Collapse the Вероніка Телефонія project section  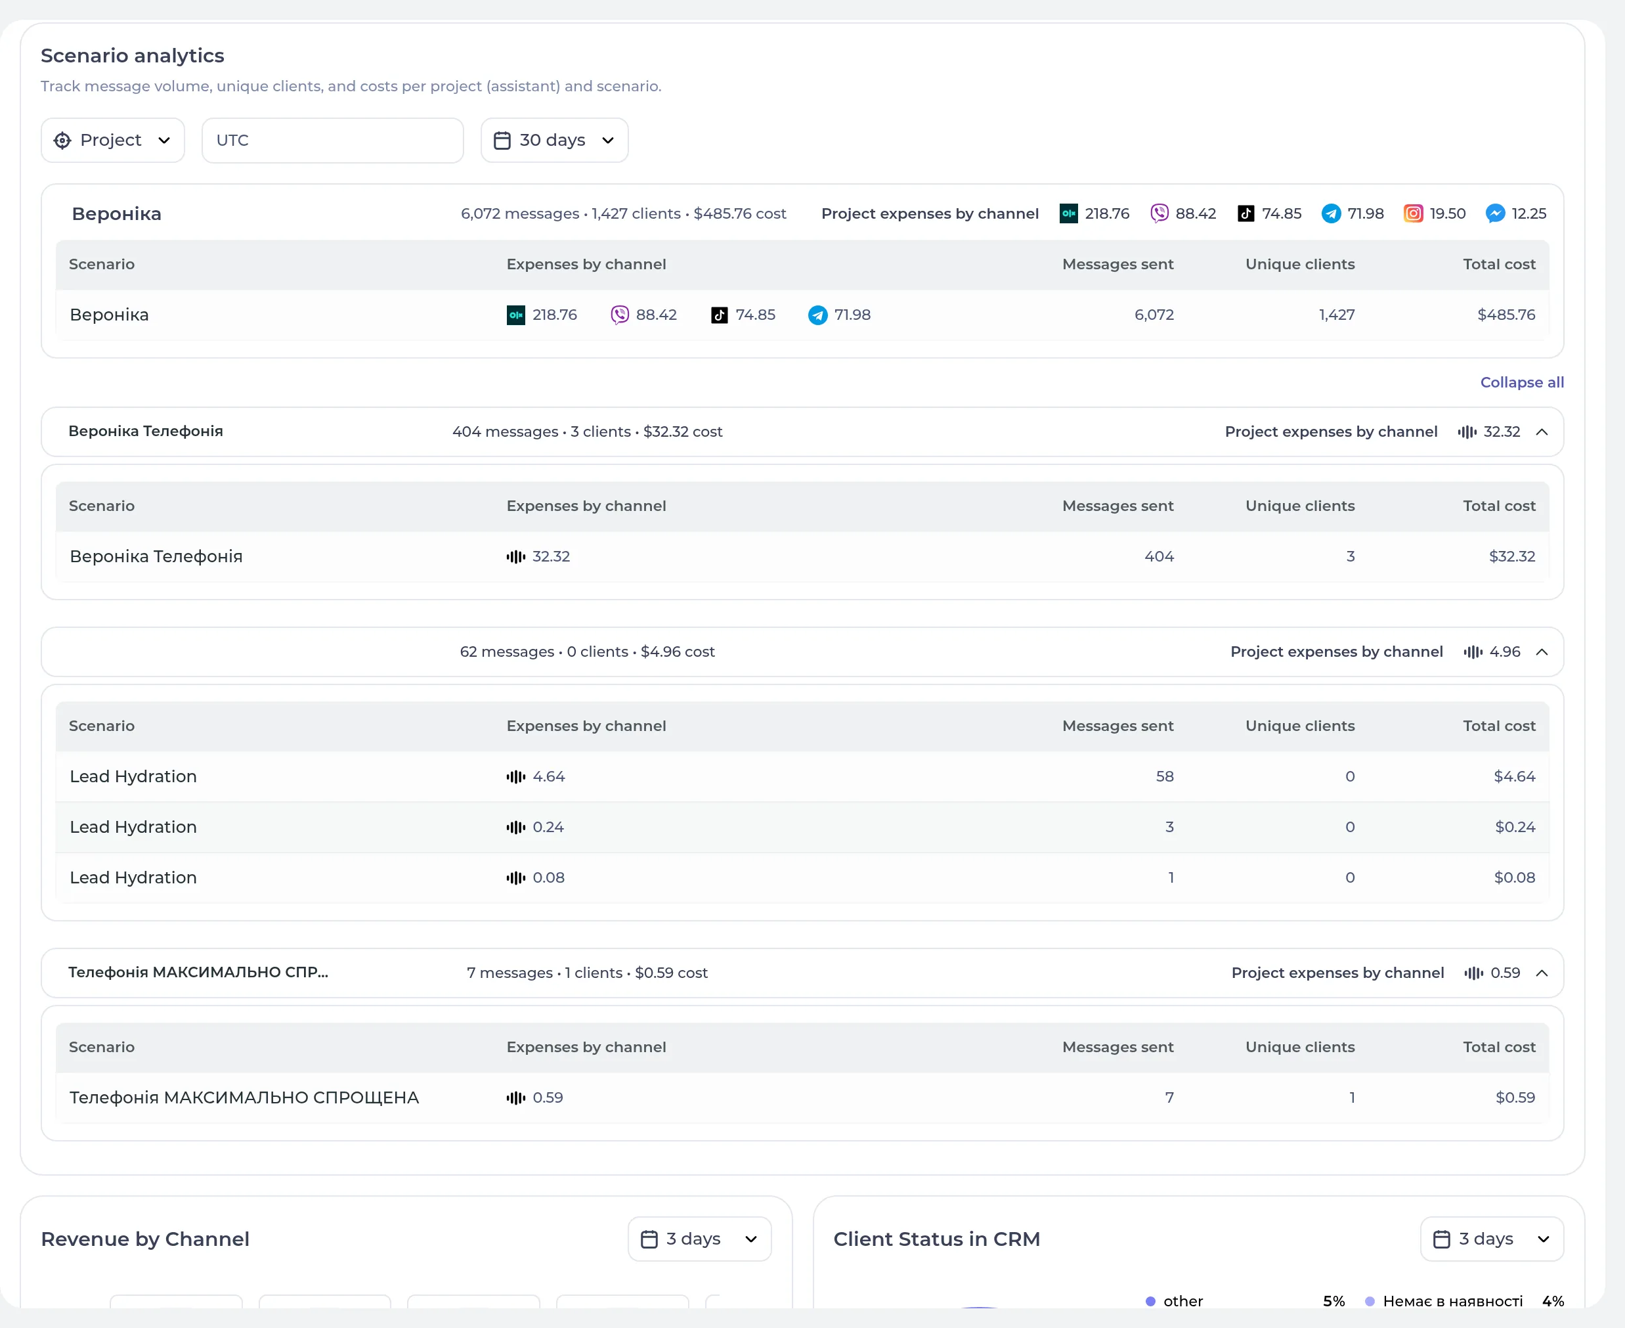click(1542, 432)
